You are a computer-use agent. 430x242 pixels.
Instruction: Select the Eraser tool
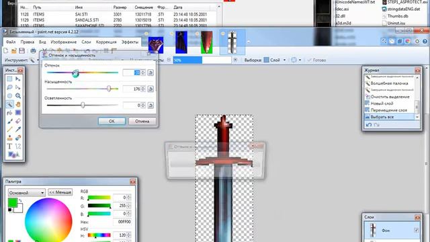pos(18,121)
